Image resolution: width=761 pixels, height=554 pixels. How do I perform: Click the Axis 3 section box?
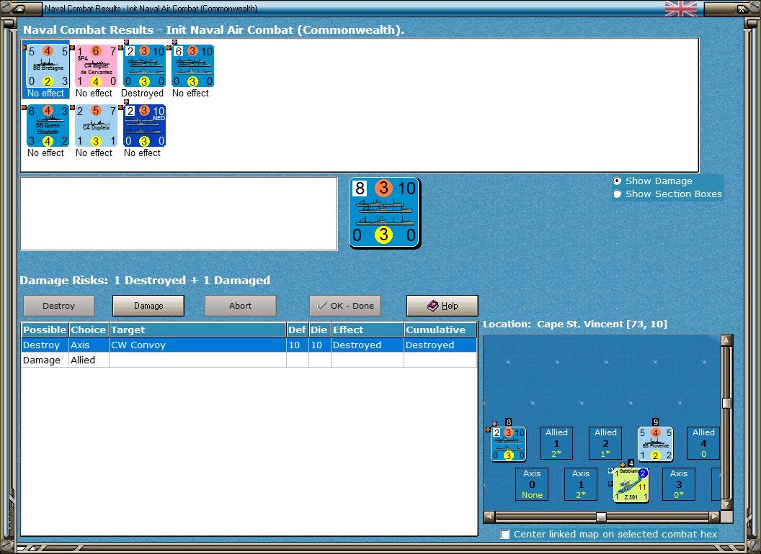coord(679,484)
